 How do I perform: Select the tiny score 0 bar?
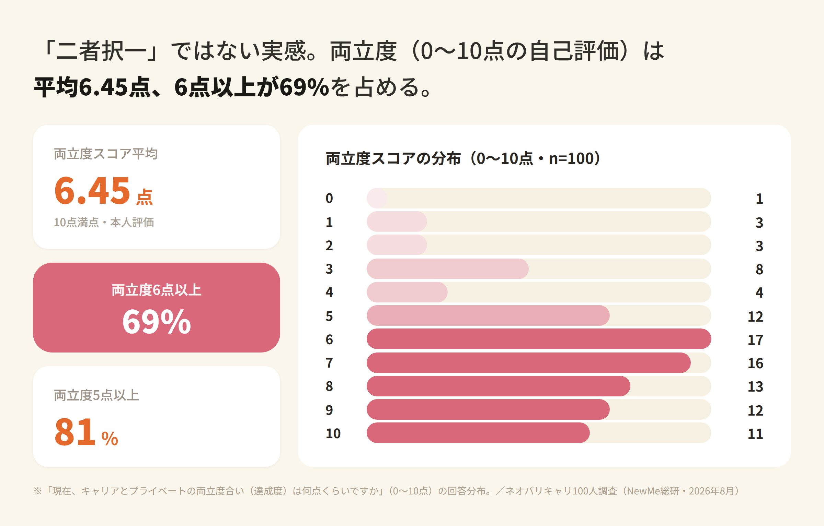pyautogui.click(x=377, y=198)
